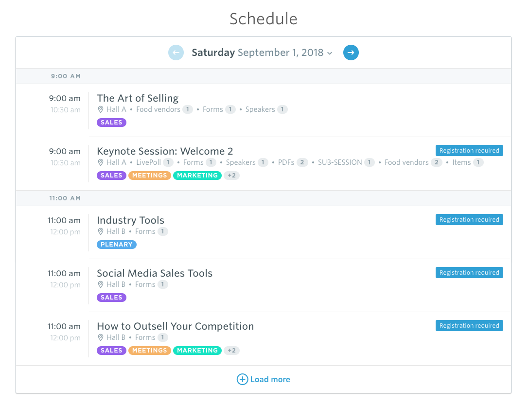The height and width of the screenshot is (406, 529).
Task: Click the Hall B pin under Industry Tools
Action: [x=101, y=231]
